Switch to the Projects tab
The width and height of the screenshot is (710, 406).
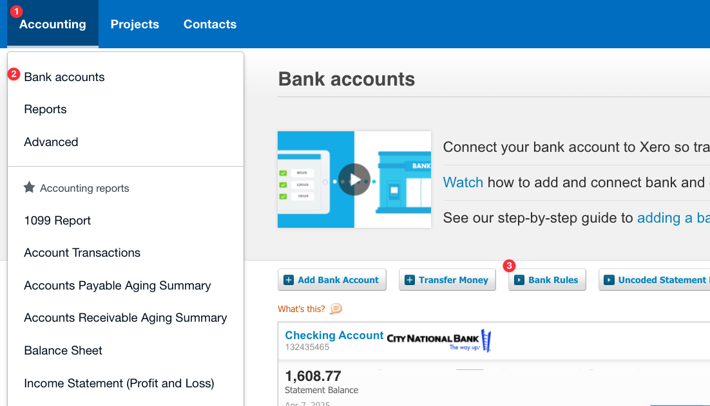(x=135, y=24)
